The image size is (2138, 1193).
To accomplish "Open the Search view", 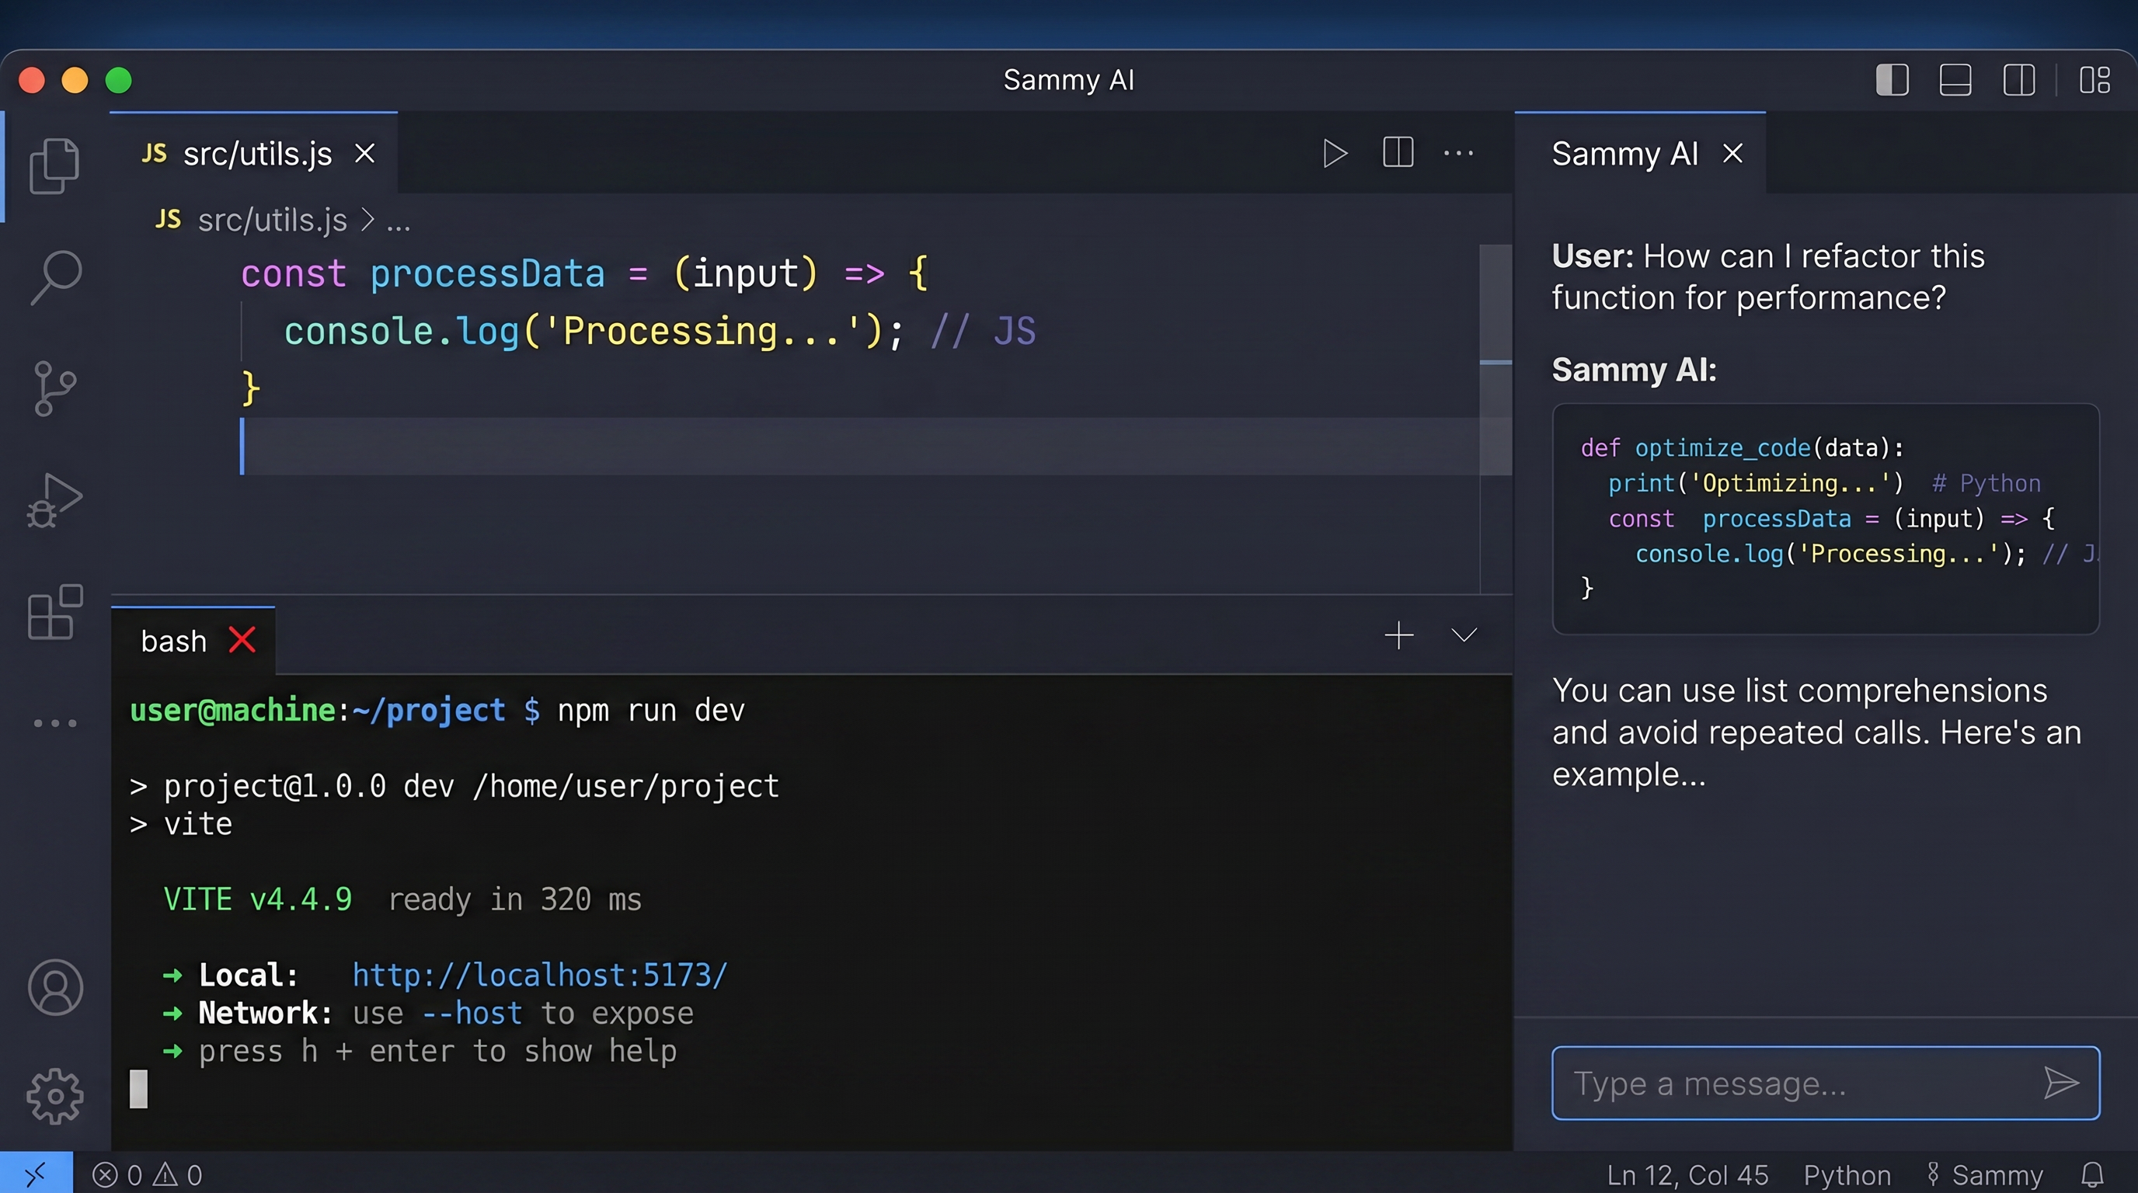I will [55, 277].
